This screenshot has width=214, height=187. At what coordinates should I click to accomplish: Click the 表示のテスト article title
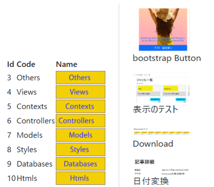tap(155, 109)
